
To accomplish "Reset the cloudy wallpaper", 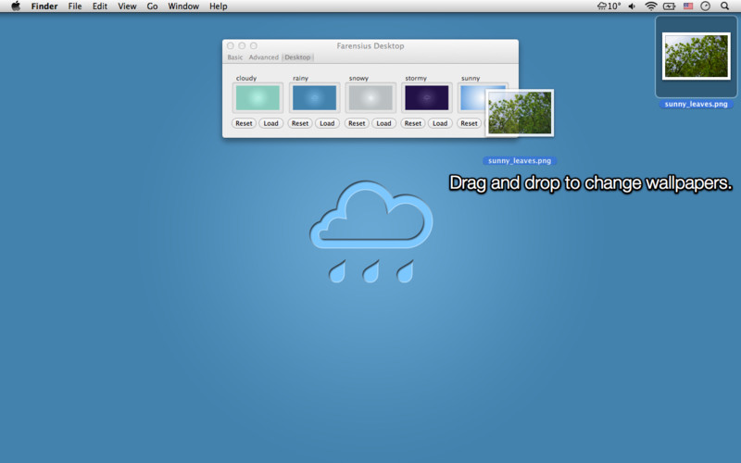I will (244, 123).
